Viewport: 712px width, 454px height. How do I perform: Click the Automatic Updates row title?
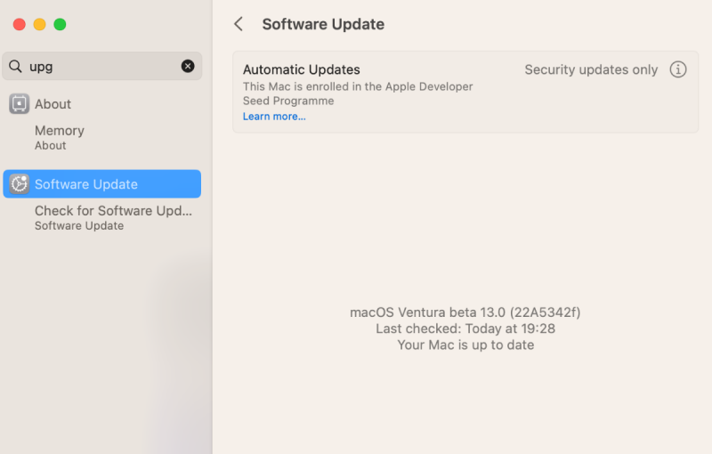[302, 69]
